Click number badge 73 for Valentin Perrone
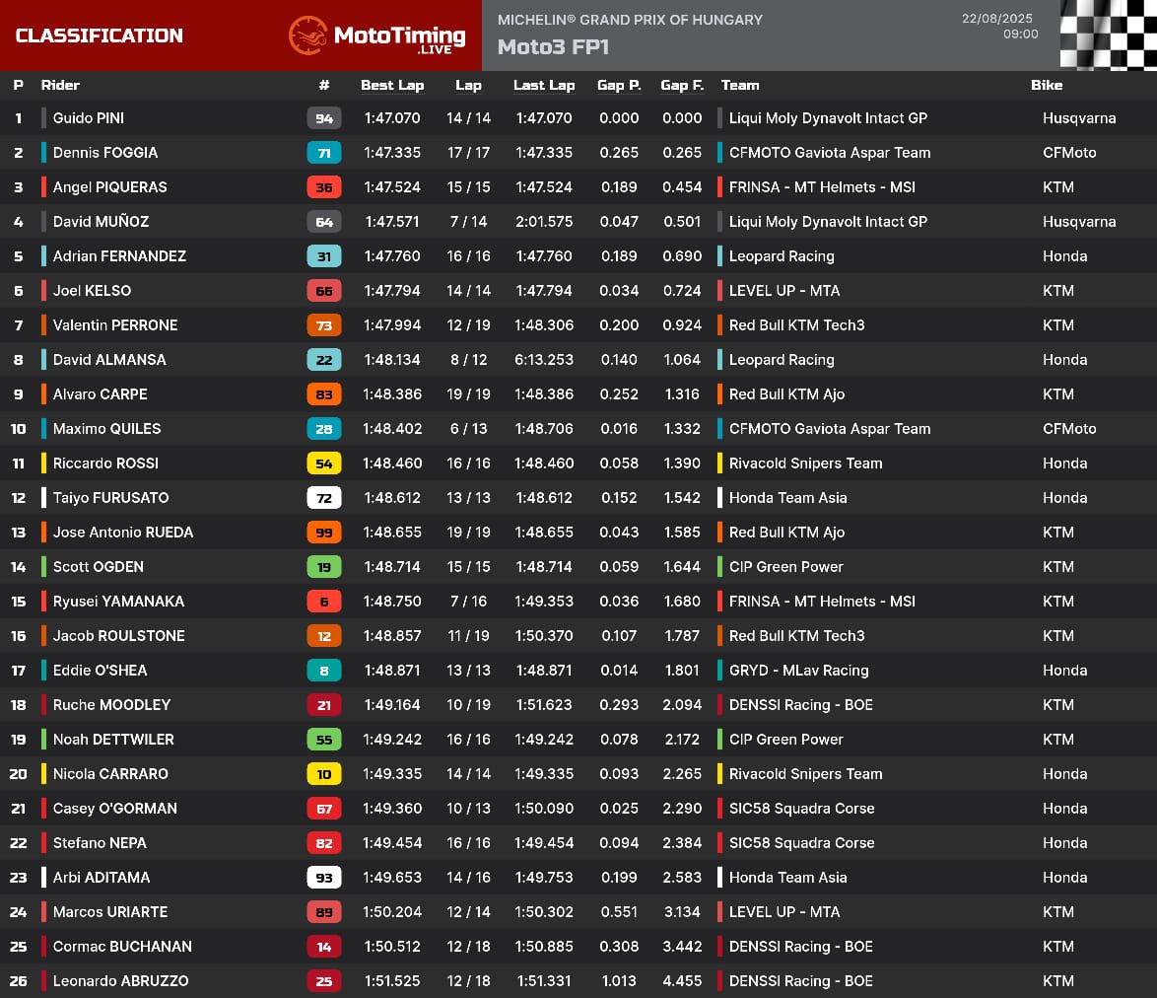This screenshot has width=1157, height=998. tap(324, 325)
